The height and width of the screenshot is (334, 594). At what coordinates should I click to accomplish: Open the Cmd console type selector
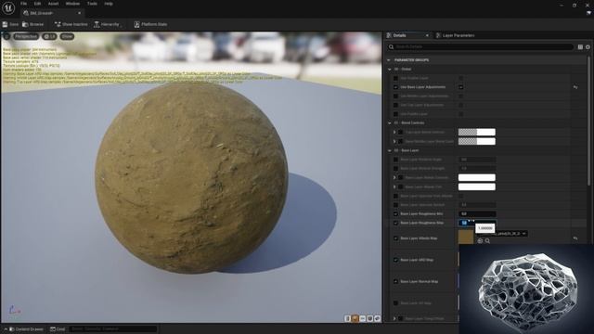58,329
